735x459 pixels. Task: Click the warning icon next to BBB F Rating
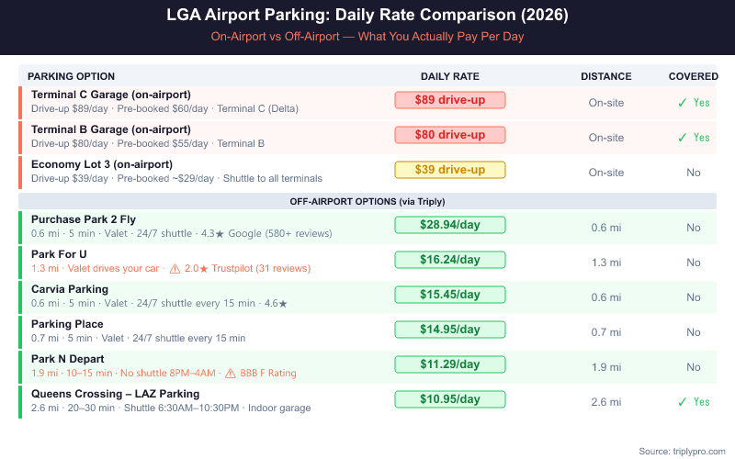[230, 374]
